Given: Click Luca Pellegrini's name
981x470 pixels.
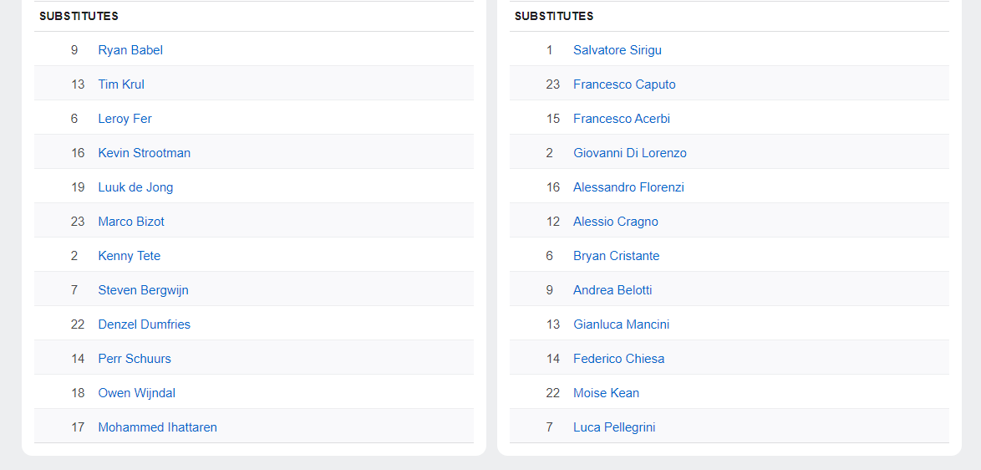Looking at the screenshot, I should click(614, 427).
